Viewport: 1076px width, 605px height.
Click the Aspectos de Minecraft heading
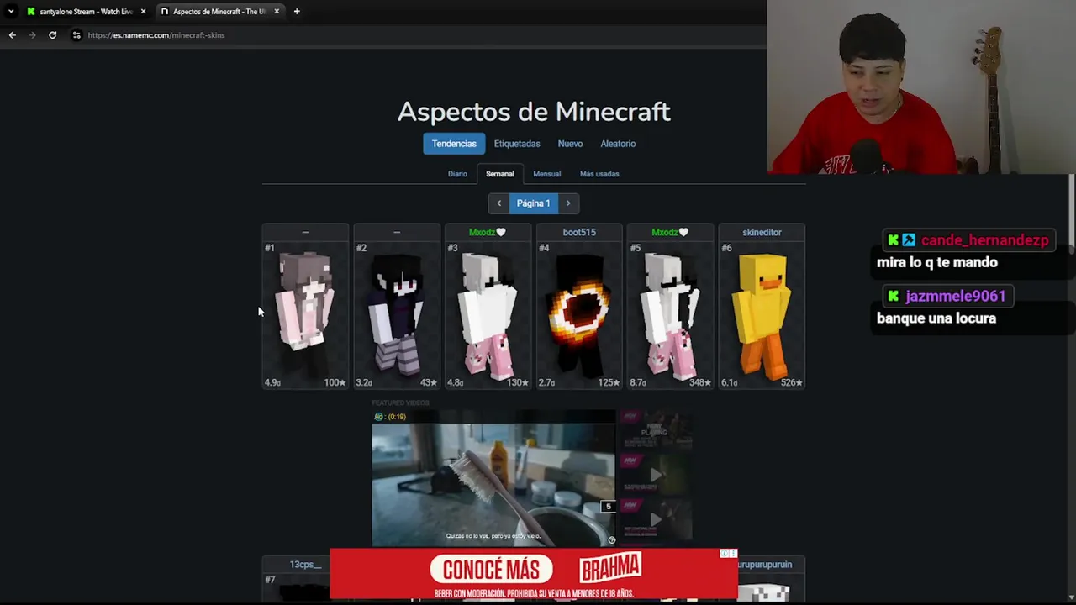534,112
